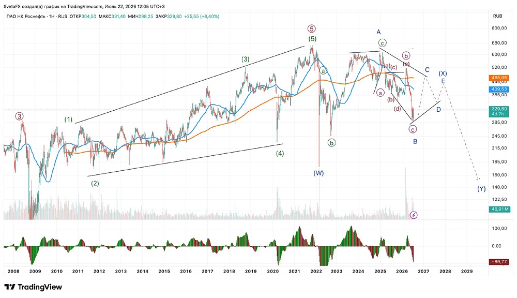Click the circled 3 wave label near 2008
The height and width of the screenshot is (298, 517).
pyautogui.click(x=20, y=116)
